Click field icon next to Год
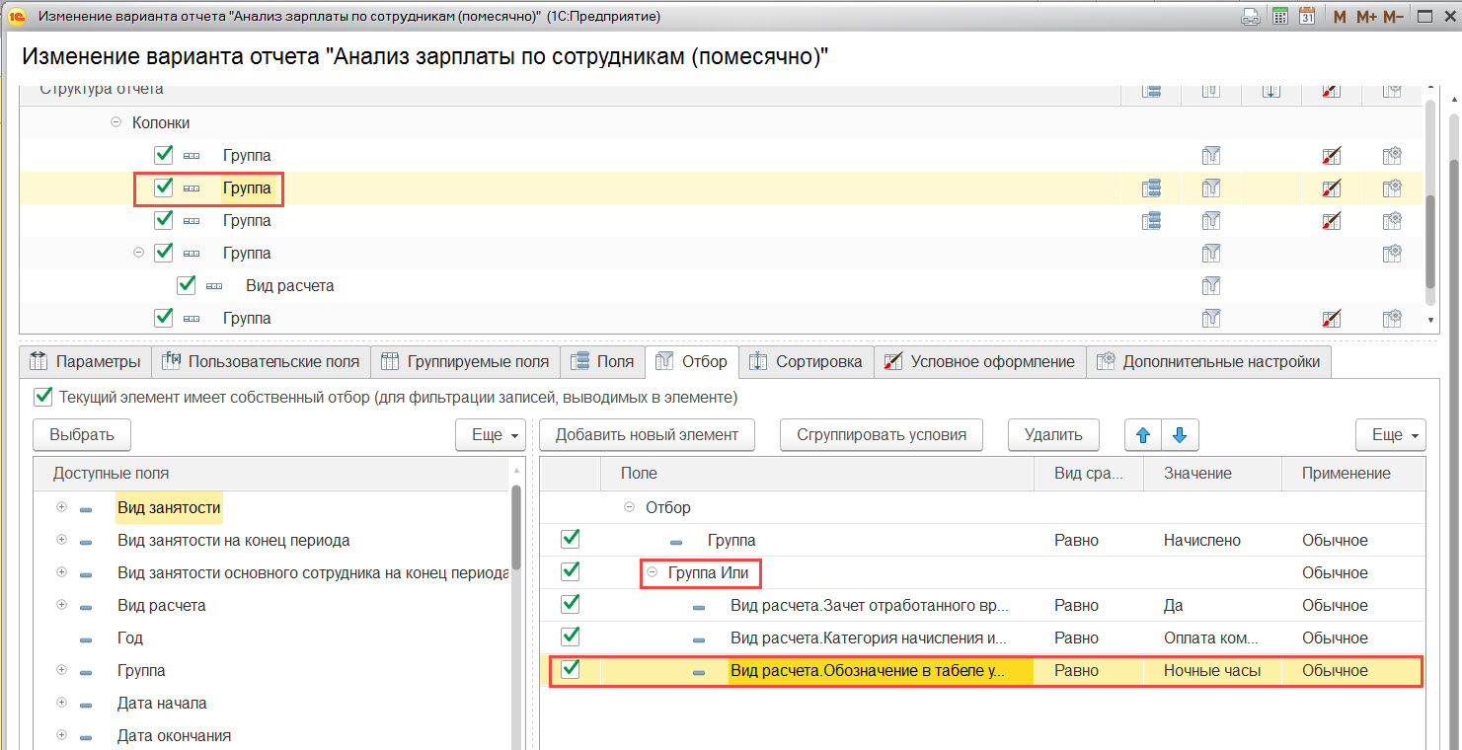The image size is (1462, 750). [85, 638]
